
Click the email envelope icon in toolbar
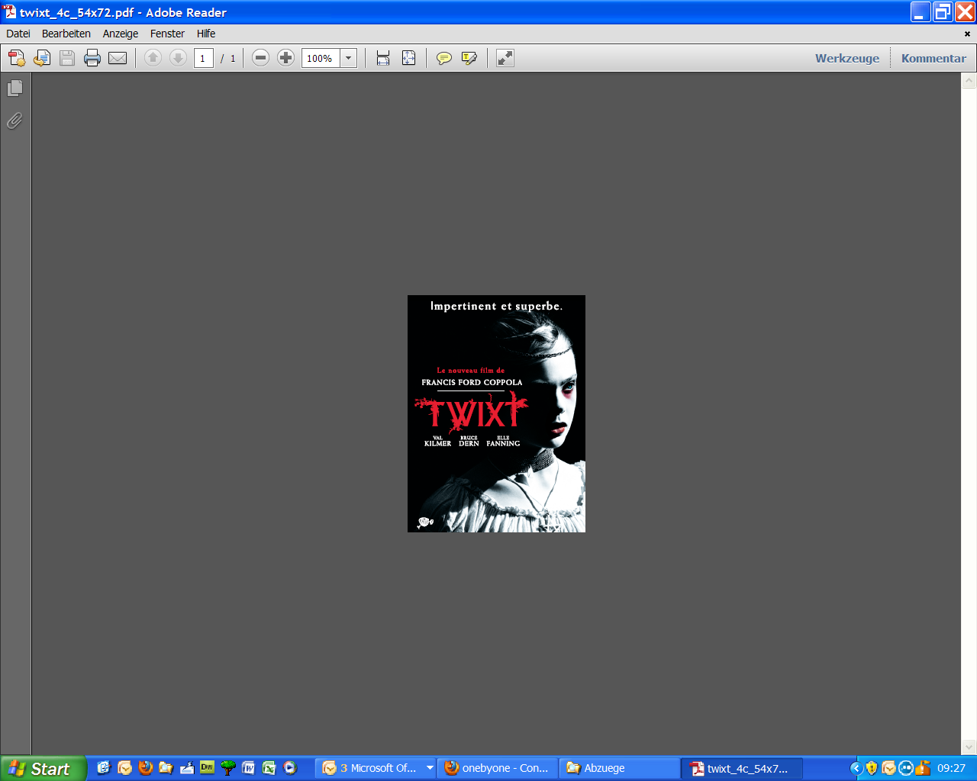click(x=118, y=58)
